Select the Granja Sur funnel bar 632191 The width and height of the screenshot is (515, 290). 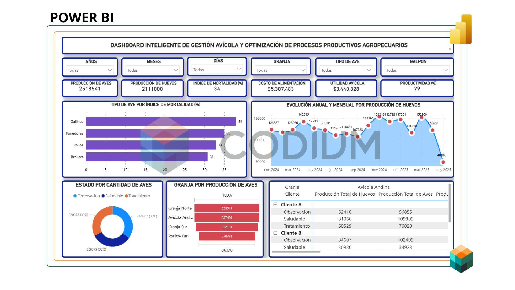[227, 227]
